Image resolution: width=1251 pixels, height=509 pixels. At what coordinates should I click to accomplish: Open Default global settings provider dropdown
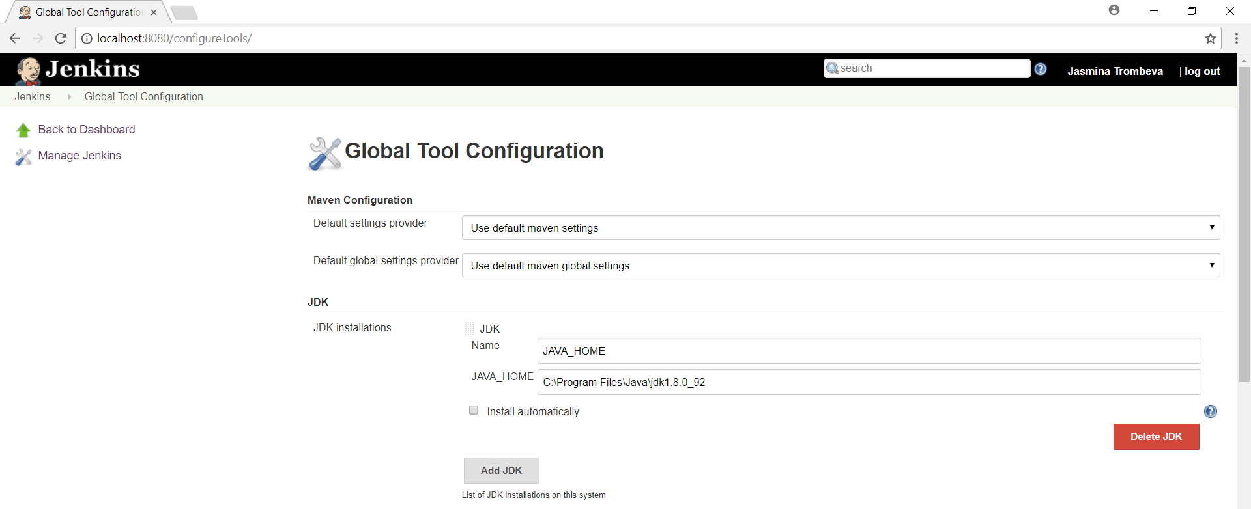pos(841,266)
